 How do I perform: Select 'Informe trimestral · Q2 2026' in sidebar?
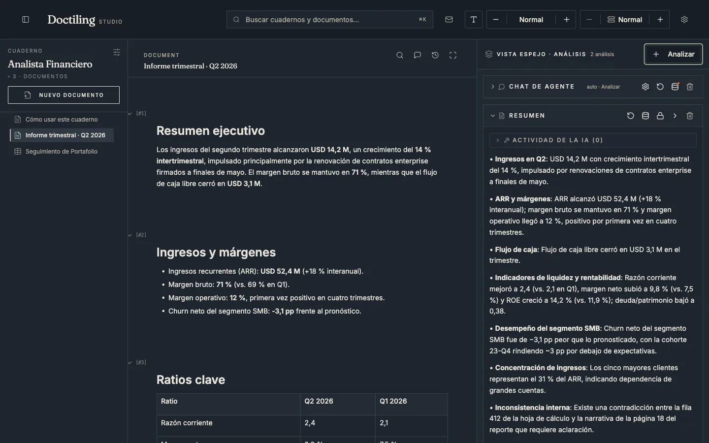[x=62, y=135]
